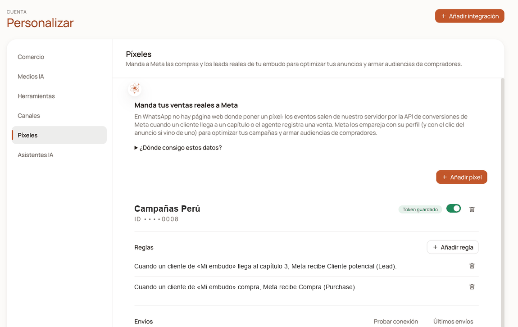This screenshot has height=327, width=518.
Task: Select the Píxeles sidebar item
Action: [x=59, y=135]
